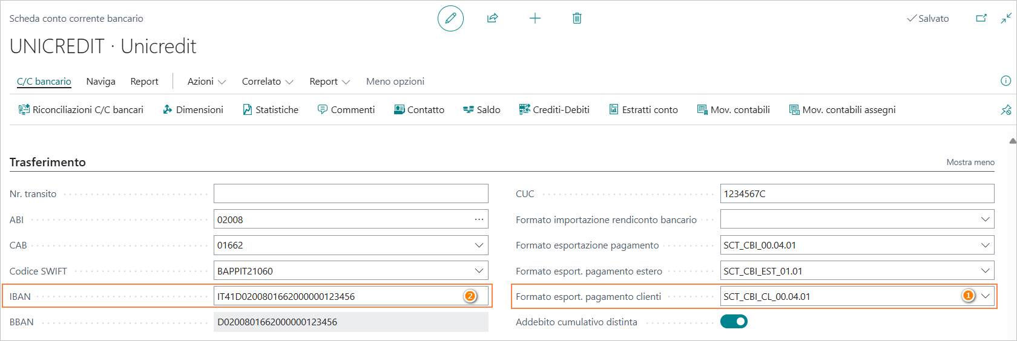Click the scrollbar up arrow
The width and height of the screenshot is (1017, 341).
coord(1013,141)
